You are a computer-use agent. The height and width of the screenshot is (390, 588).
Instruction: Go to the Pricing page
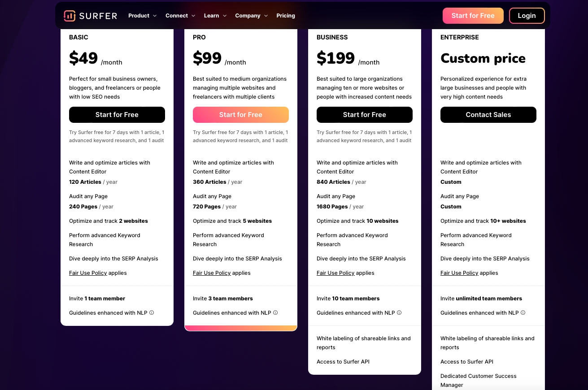(x=286, y=16)
